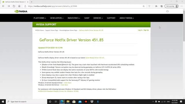Show hidden system tray icons
This screenshot has width=185, height=104.
point(153,101)
